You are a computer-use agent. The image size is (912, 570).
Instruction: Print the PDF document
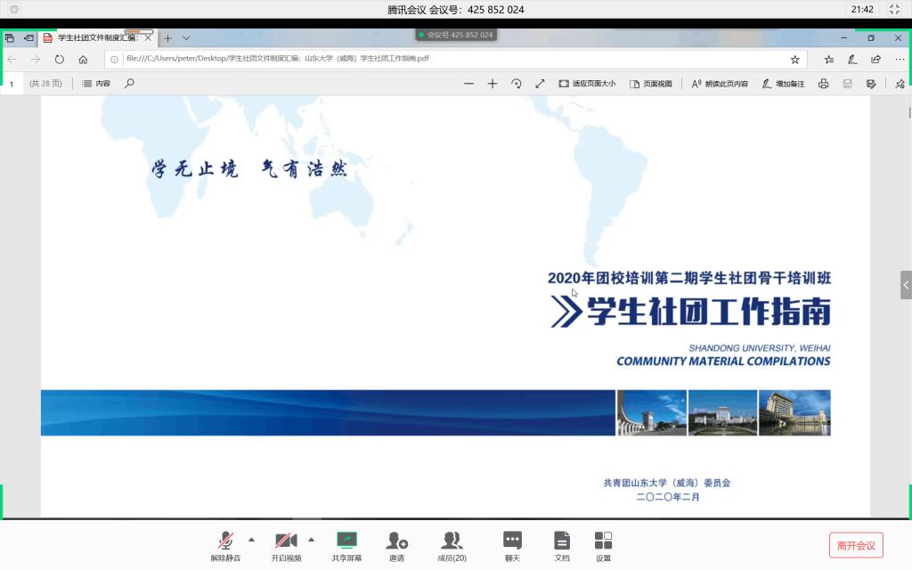823,84
